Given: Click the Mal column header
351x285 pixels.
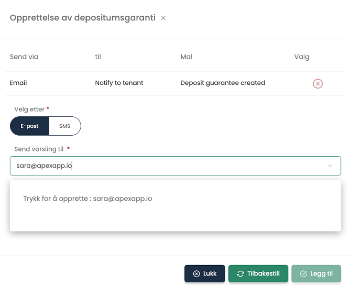Looking at the screenshot, I should [x=187, y=57].
